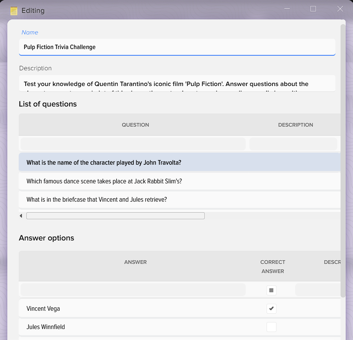Select the John Travolta character question row
The width and height of the screenshot is (353, 340).
[x=180, y=162]
